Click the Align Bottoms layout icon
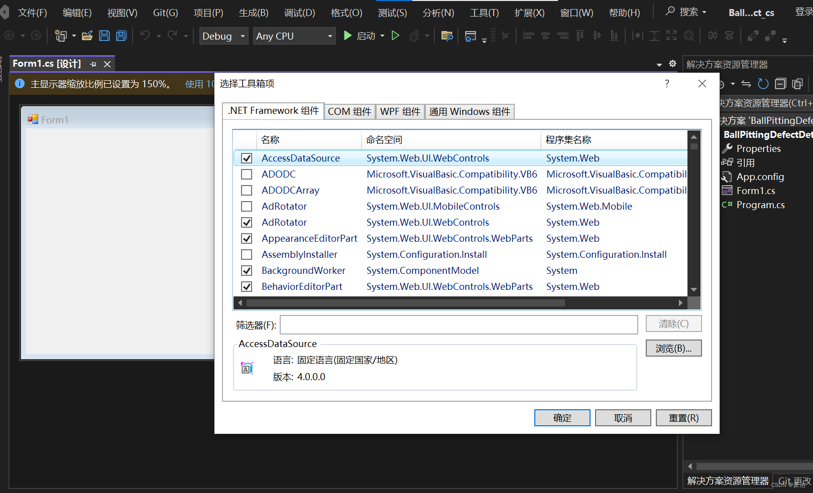The height and width of the screenshot is (493, 813). 614,36
